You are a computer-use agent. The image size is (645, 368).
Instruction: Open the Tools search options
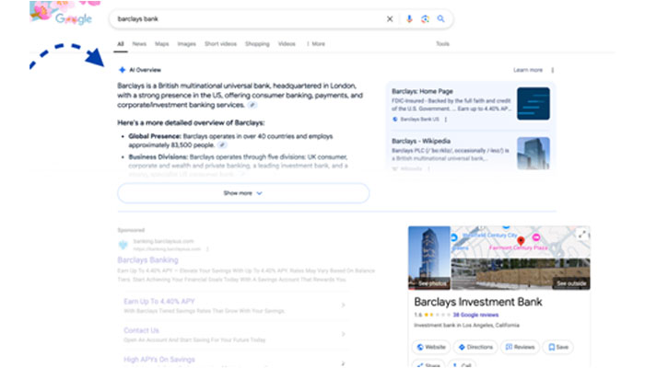click(x=442, y=43)
